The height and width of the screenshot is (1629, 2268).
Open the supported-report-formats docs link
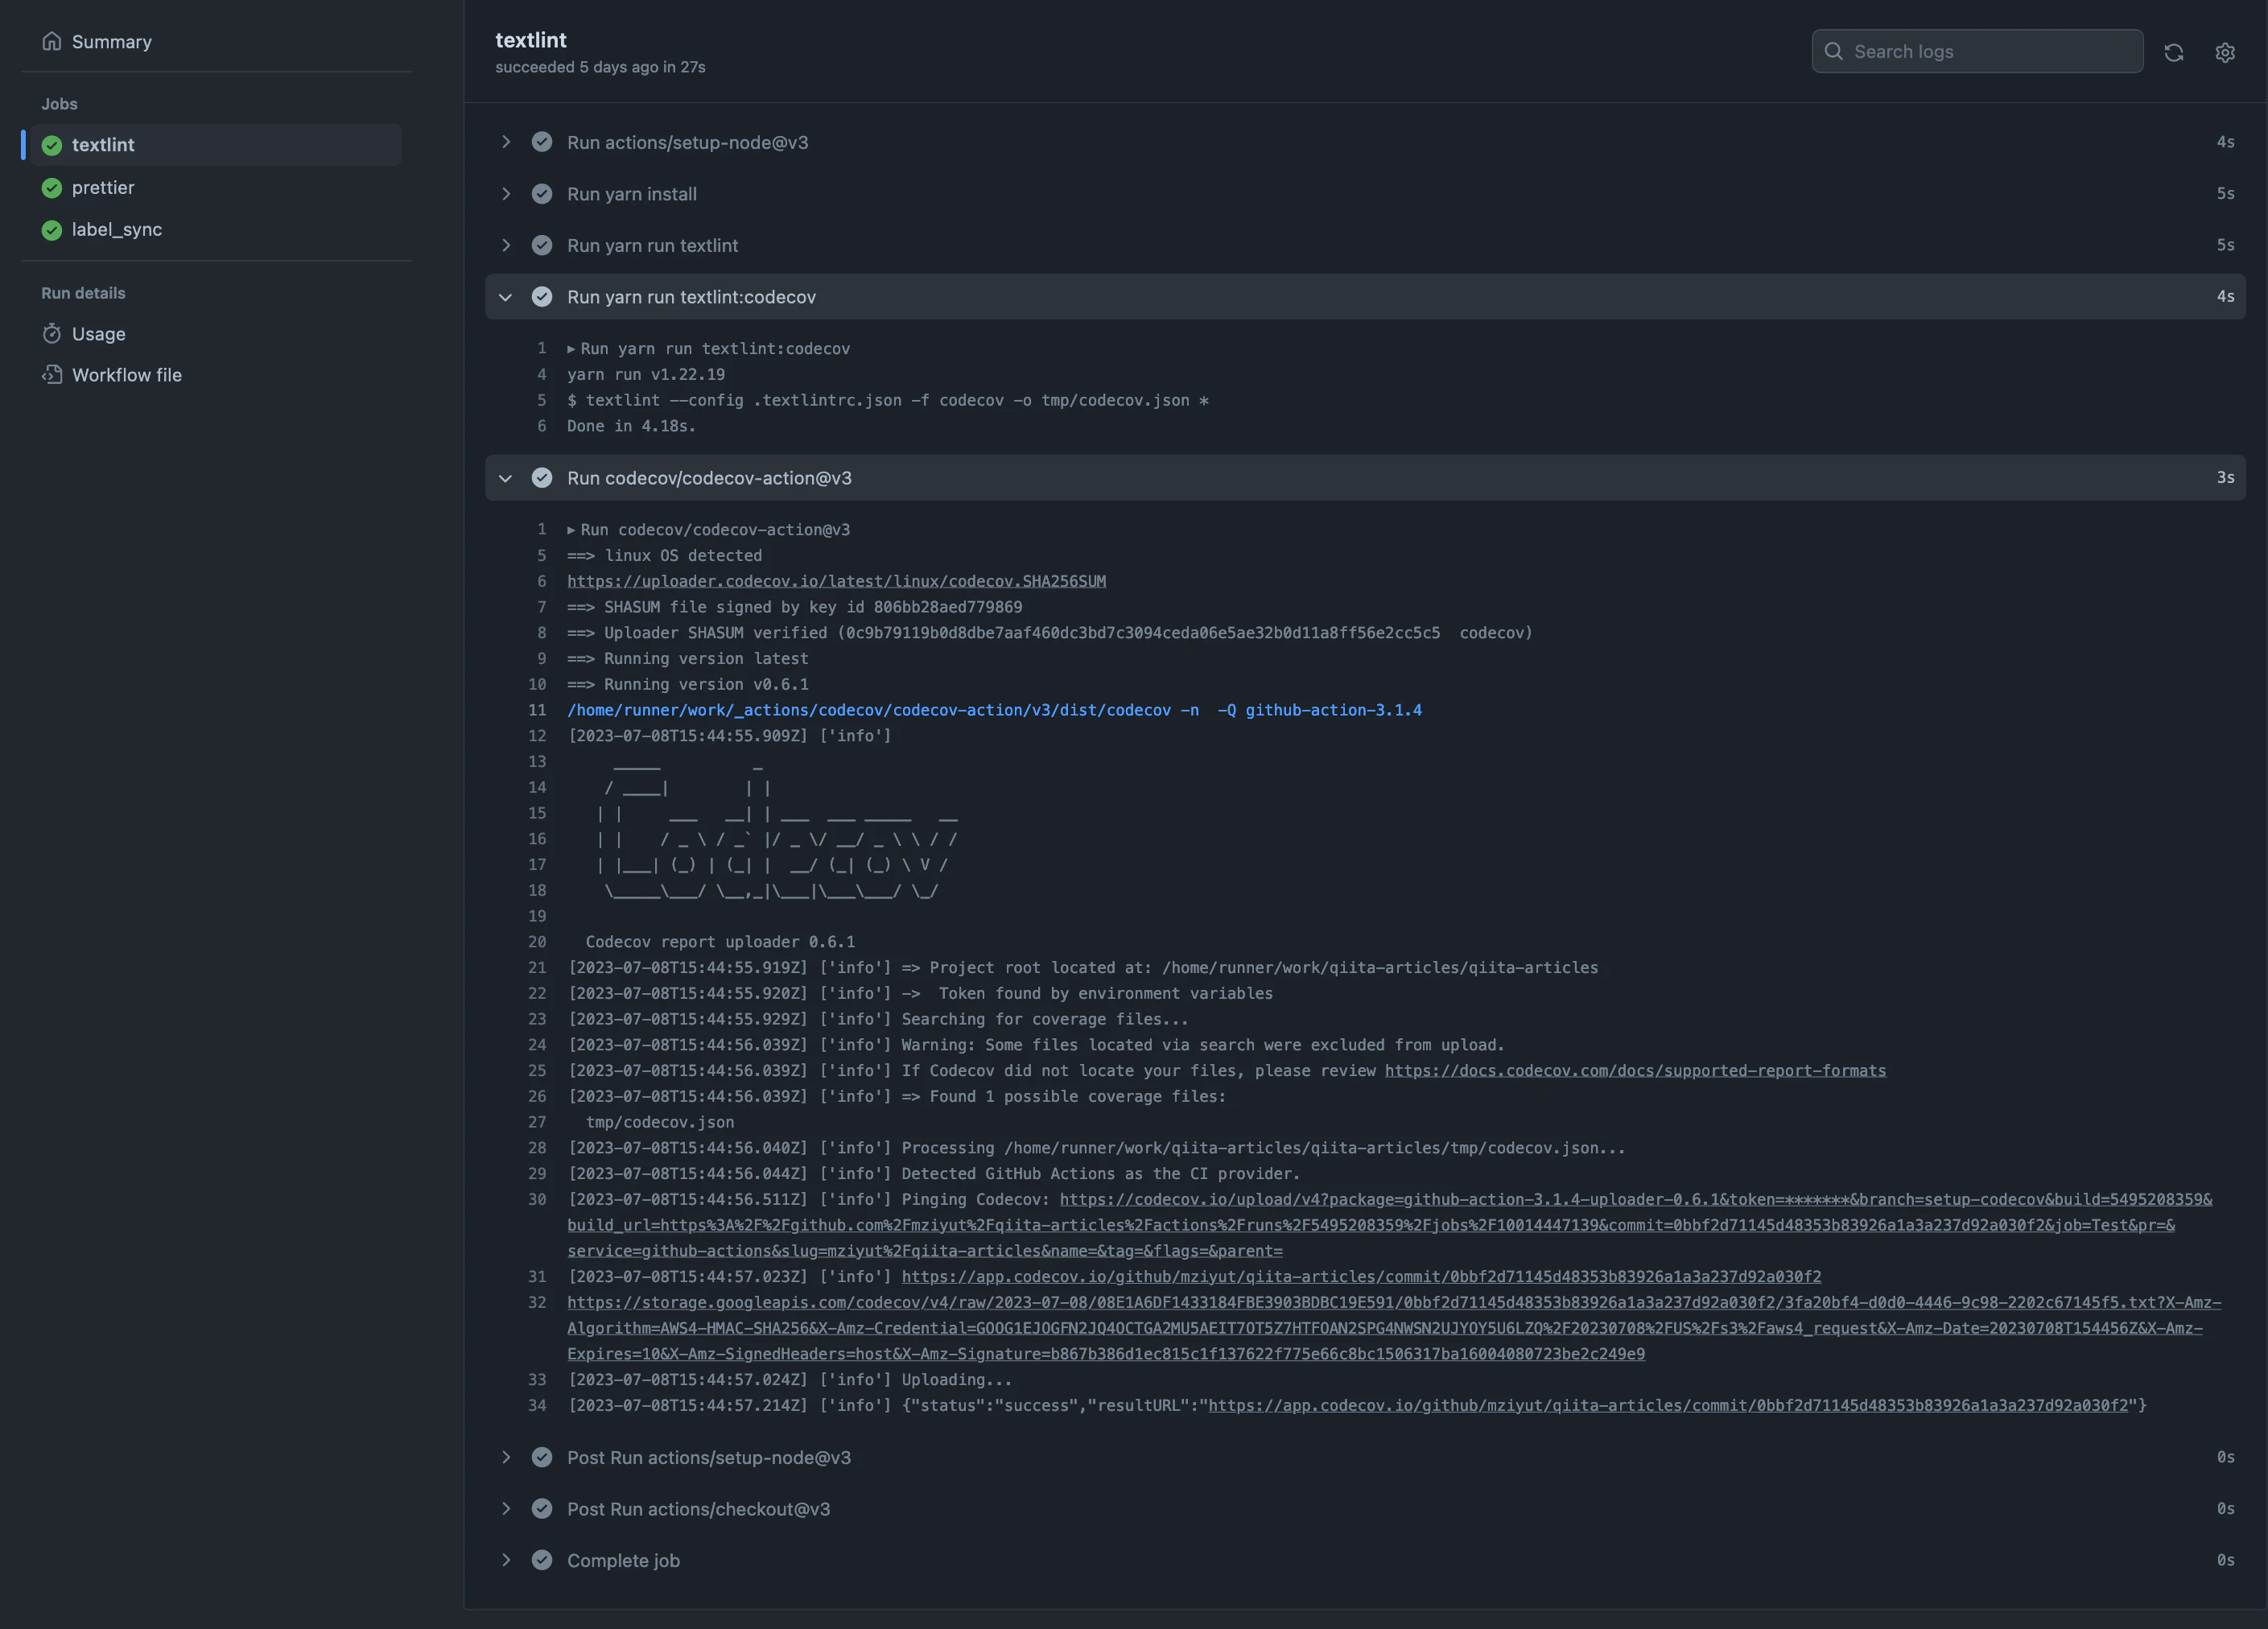tap(1635, 1070)
